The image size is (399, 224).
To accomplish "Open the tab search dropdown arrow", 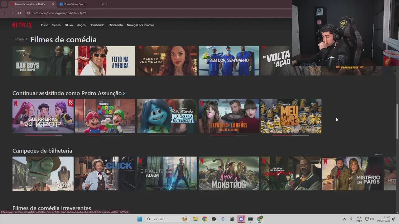I will (4, 4).
